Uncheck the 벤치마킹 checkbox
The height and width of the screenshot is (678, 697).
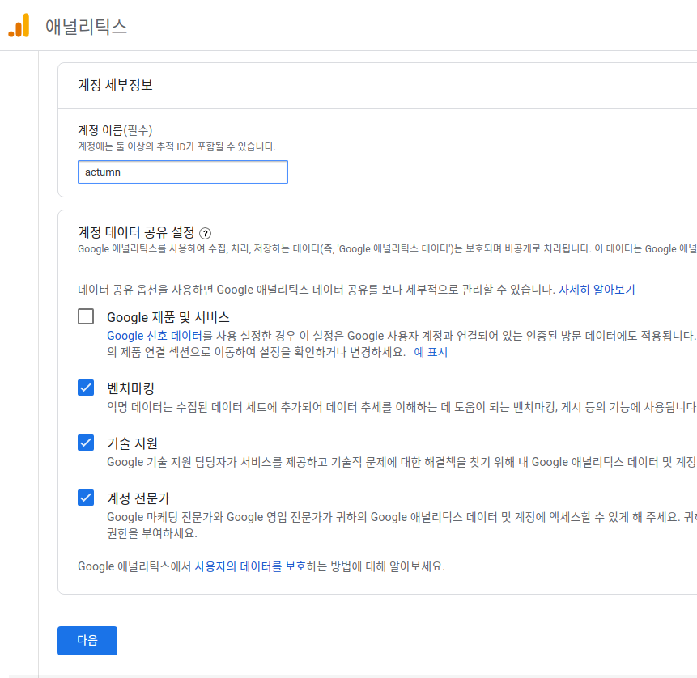[x=85, y=388]
